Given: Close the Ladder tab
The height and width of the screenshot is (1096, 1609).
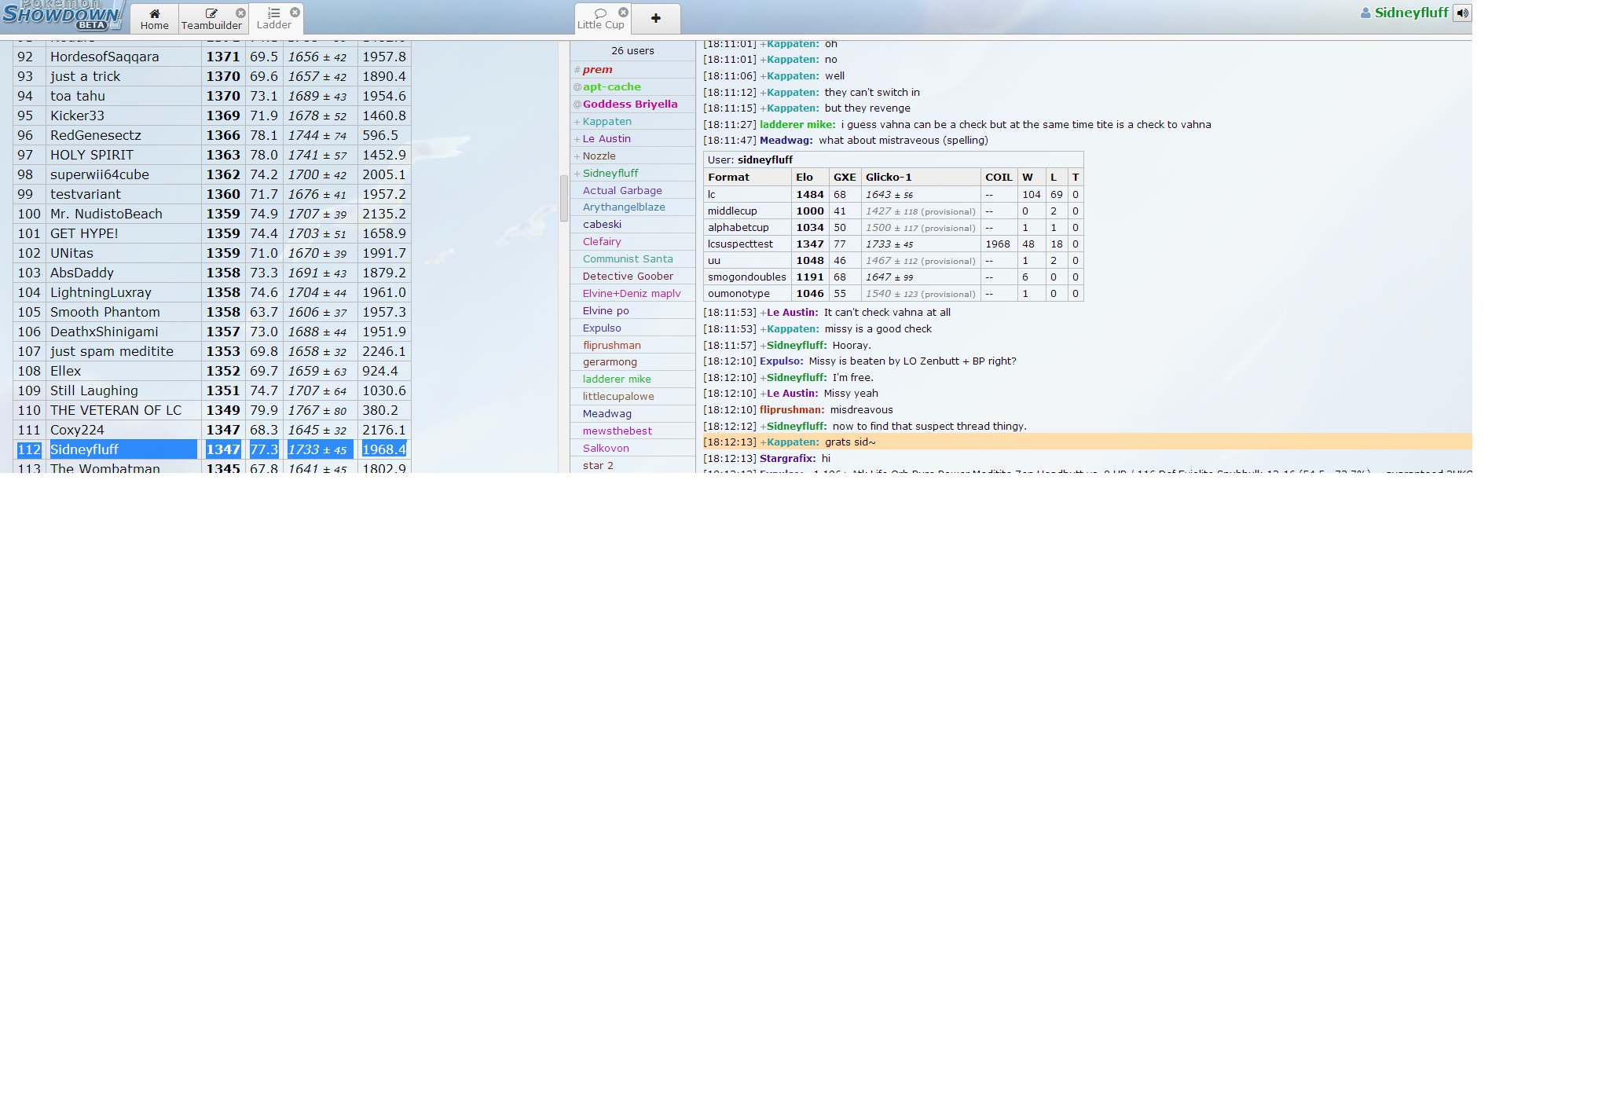Looking at the screenshot, I should (295, 12).
